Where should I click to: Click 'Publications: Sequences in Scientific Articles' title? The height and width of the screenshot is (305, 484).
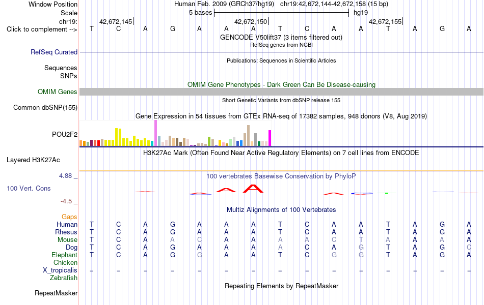[281, 60]
